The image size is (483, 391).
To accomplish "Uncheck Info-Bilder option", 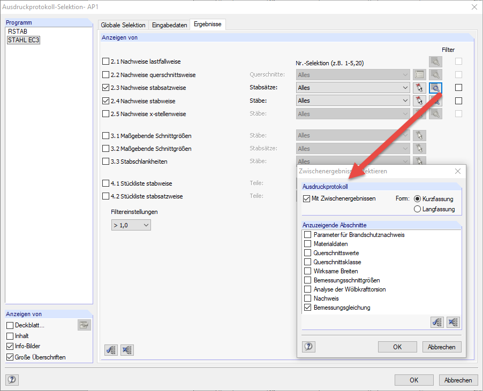I will pos(10,346).
